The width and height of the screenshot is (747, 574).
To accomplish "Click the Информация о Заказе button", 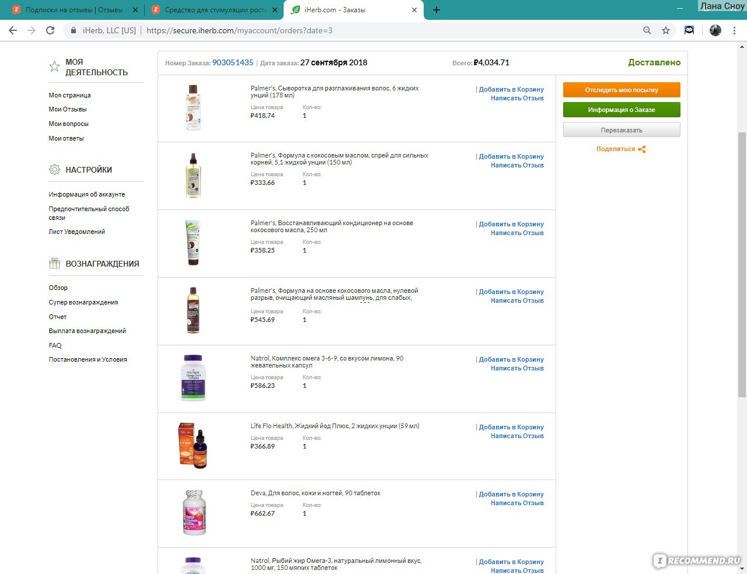I will click(x=622, y=110).
